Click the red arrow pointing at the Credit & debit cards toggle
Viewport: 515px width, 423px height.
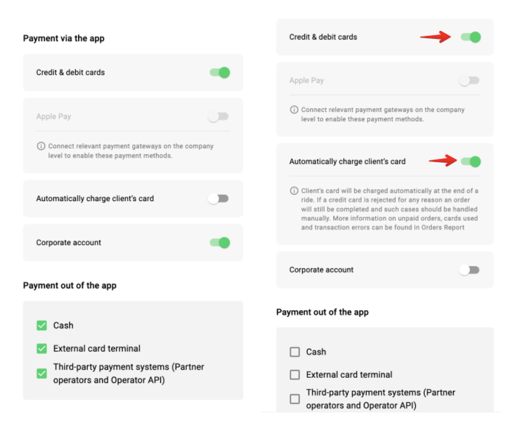coord(435,37)
